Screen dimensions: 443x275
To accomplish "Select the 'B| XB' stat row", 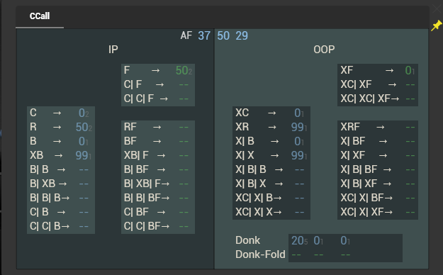I will coord(61,184).
